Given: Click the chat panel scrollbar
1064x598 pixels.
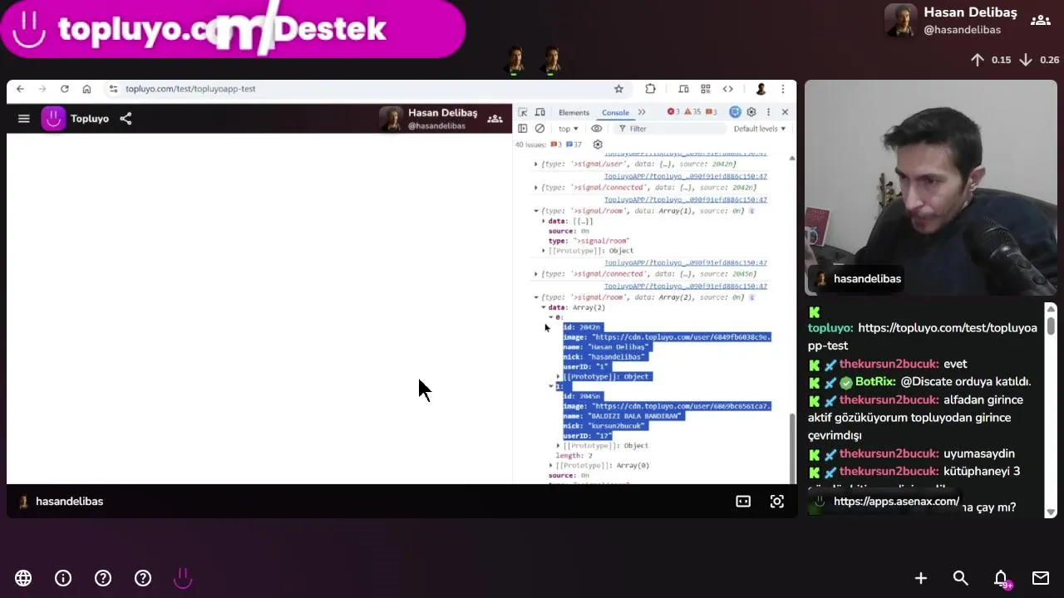Looking at the screenshot, I should click(x=1051, y=326).
